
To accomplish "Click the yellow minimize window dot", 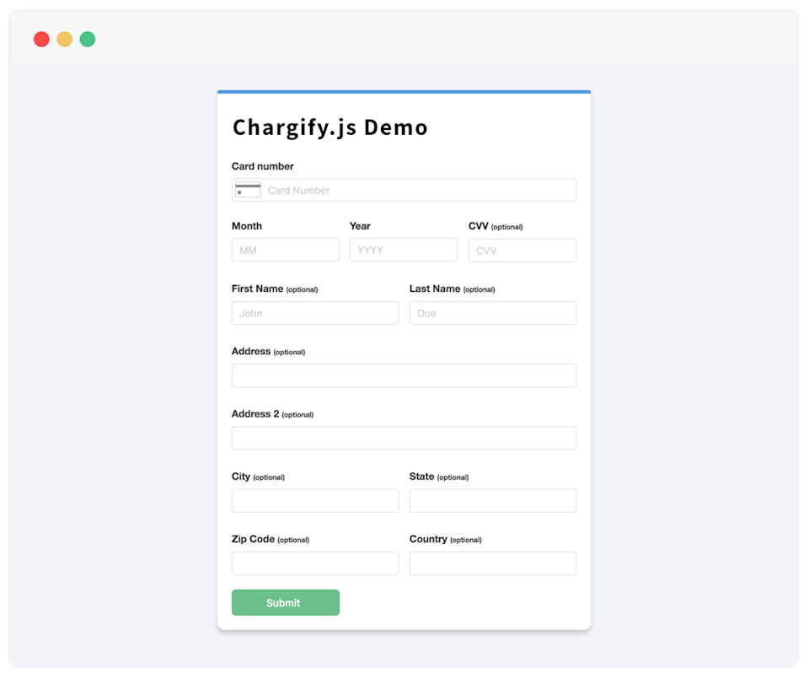I will 65,40.
